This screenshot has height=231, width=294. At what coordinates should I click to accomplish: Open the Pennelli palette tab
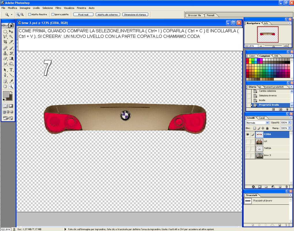click(x=211, y=15)
